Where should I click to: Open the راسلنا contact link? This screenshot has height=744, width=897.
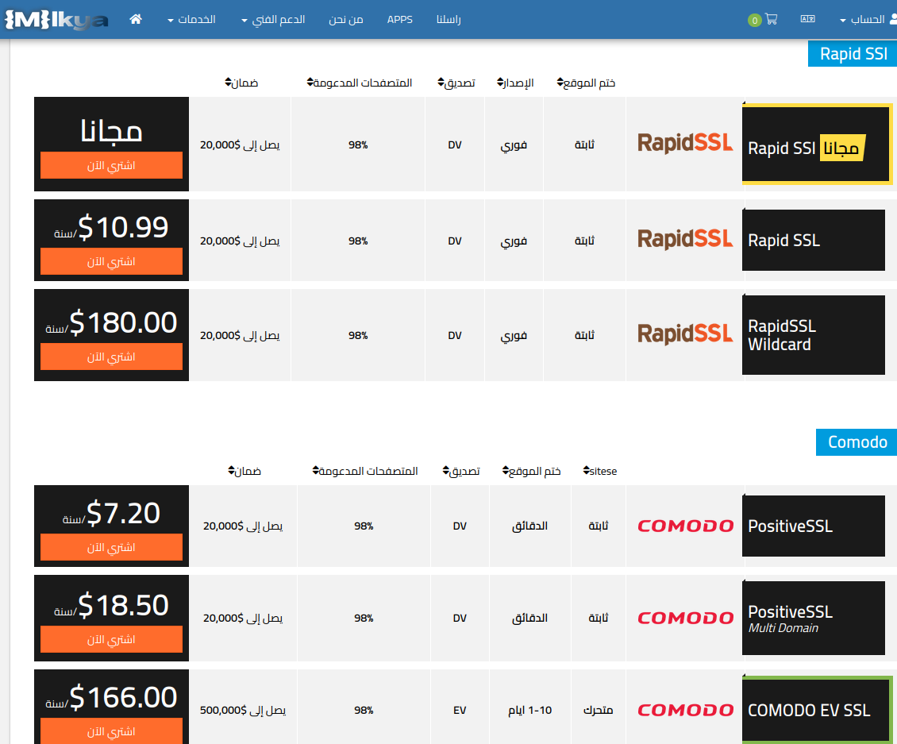[x=448, y=19]
